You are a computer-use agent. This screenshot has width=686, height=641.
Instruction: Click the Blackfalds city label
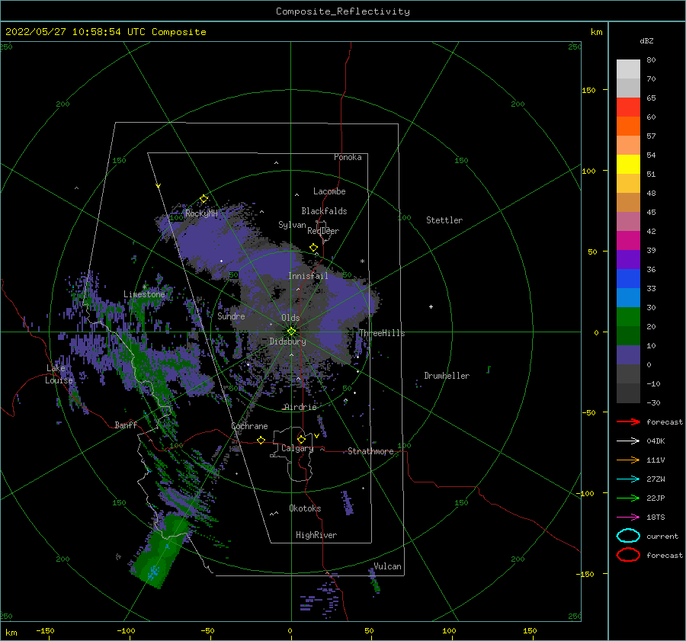324,211
